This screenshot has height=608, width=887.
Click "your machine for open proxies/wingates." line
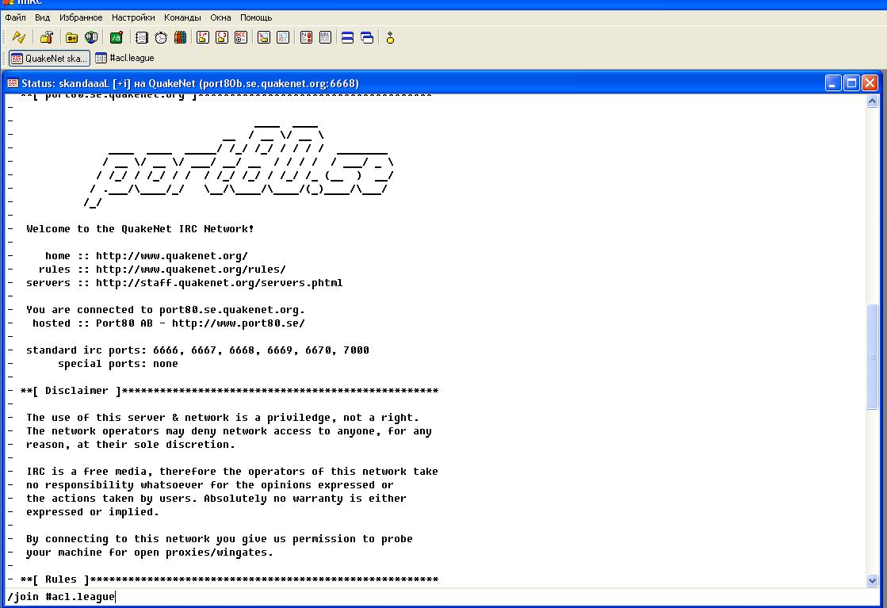click(x=150, y=553)
